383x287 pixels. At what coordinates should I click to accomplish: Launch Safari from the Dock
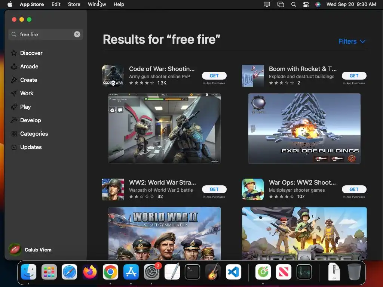[x=69, y=272]
